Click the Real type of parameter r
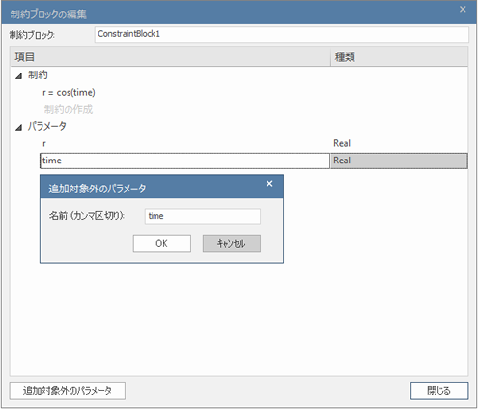 tap(342, 143)
